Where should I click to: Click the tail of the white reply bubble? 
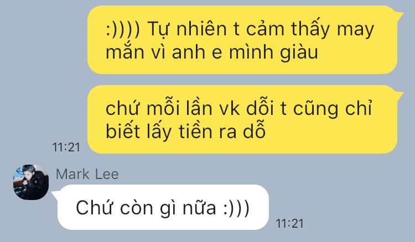pos(55,194)
